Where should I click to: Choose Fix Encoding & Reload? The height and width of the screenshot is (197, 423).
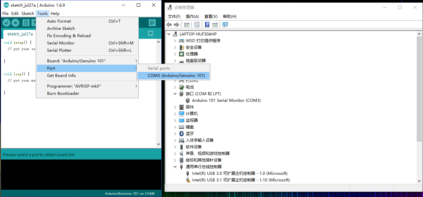click(x=87, y=35)
